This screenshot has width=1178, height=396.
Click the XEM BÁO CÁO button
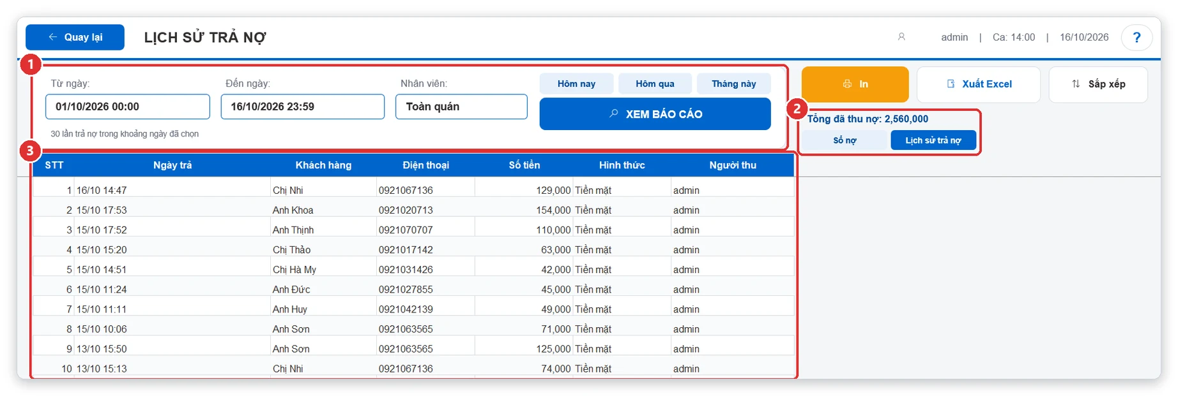655,114
